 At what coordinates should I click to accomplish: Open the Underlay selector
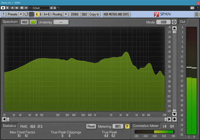point(61,22)
